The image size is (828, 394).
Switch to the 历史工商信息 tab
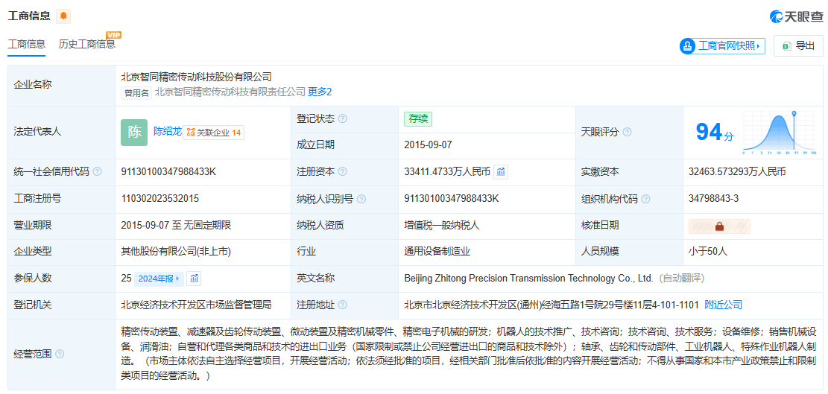86,44
